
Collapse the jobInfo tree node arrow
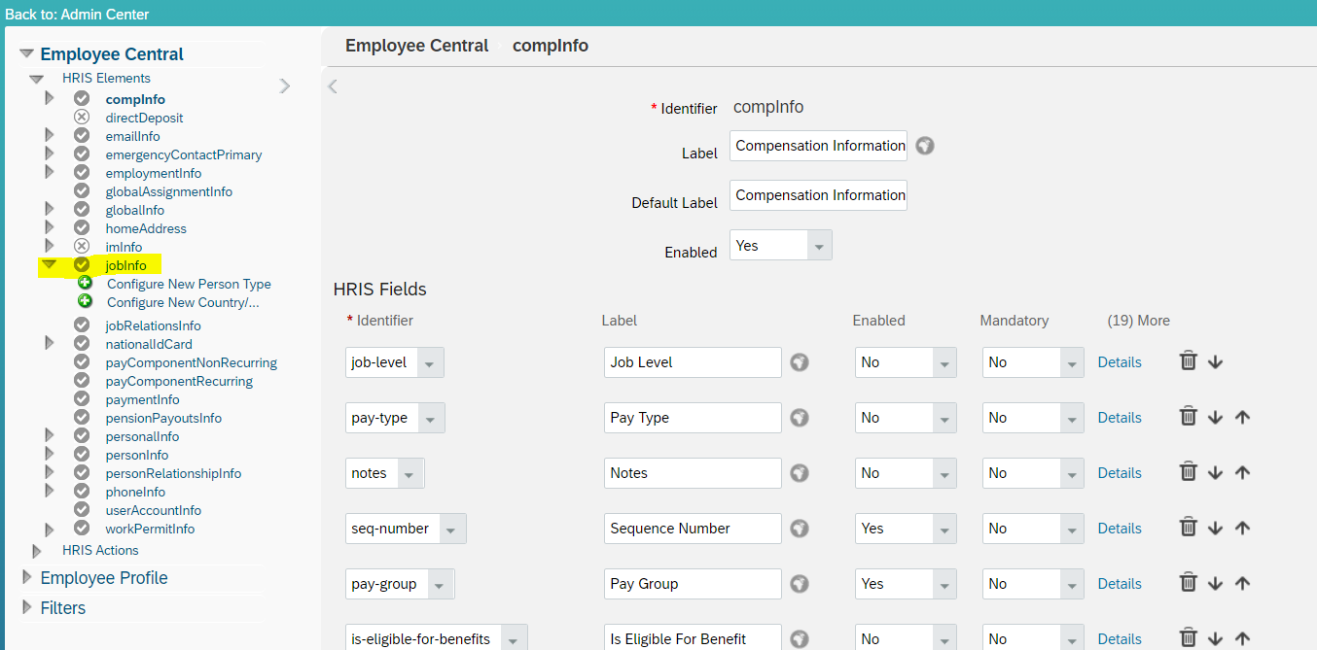(x=49, y=264)
